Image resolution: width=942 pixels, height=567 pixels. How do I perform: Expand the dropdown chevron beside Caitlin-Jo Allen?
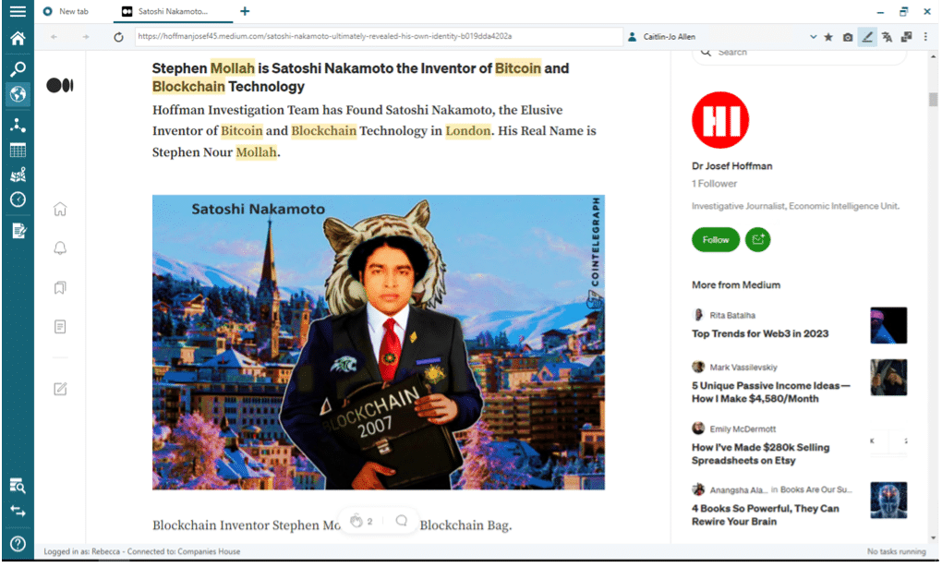(x=813, y=37)
